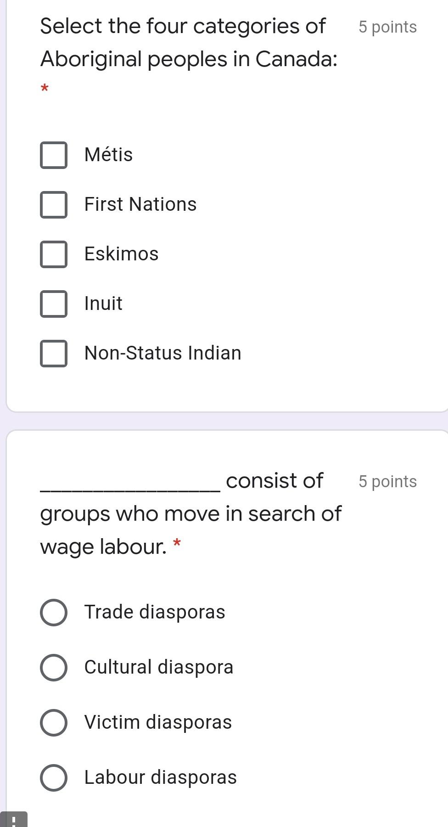Select the Victim diasporas radio button
This screenshot has height=827, width=448.
click(53, 722)
